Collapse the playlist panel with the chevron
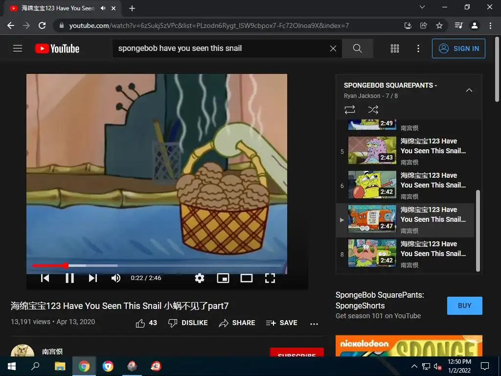The image size is (501, 376). (x=469, y=90)
